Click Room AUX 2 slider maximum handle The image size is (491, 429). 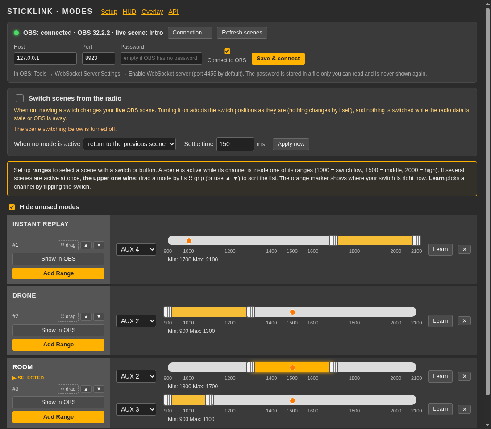tap(333, 367)
